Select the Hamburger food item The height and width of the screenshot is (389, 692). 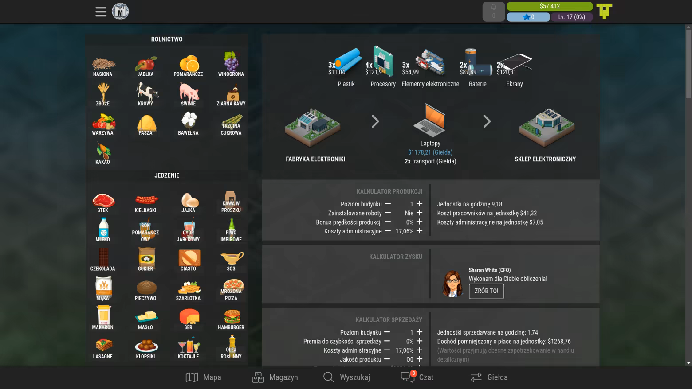pyautogui.click(x=231, y=319)
